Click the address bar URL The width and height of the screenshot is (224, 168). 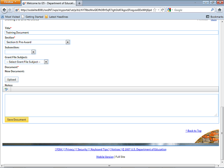point(86,10)
